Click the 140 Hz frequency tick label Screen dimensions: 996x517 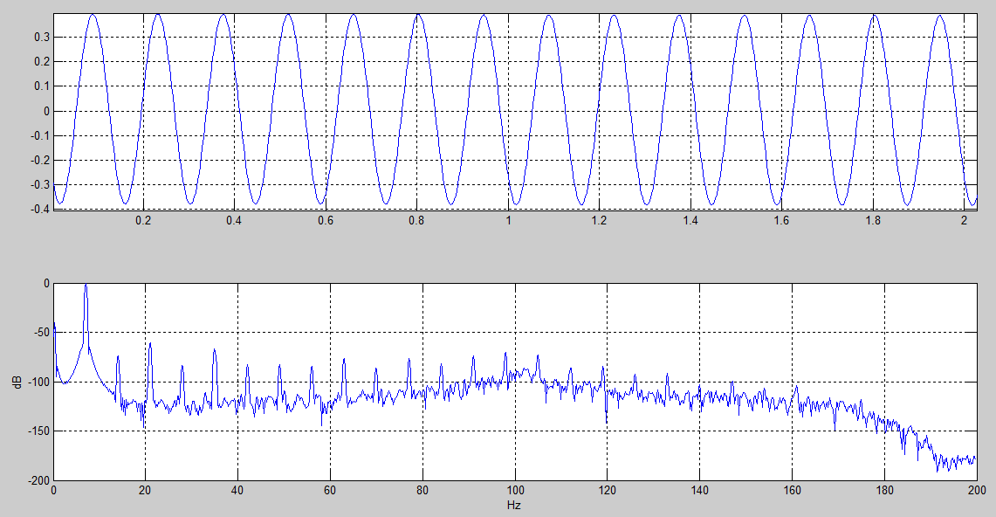(699, 490)
